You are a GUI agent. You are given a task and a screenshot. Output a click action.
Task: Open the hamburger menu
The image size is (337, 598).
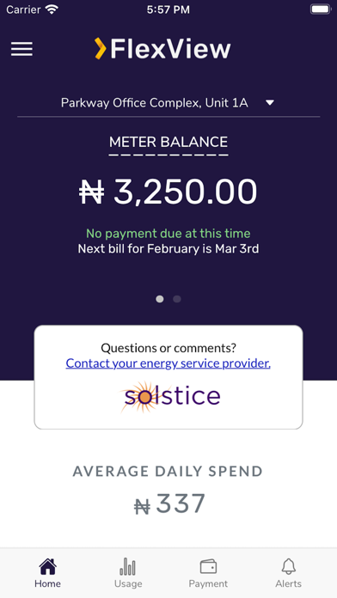pyautogui.click(x=21, y=49)
